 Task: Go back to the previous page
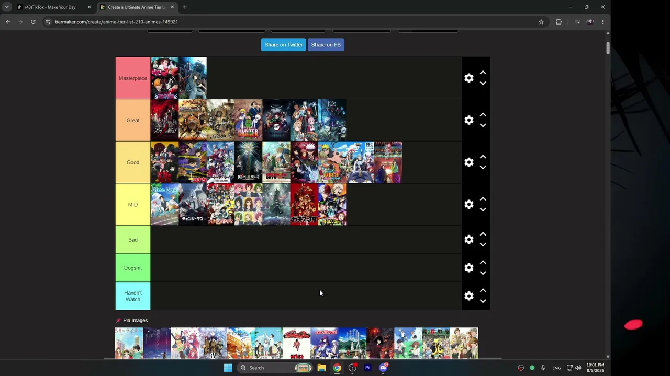pyautogui.click(x=8, y=22)
